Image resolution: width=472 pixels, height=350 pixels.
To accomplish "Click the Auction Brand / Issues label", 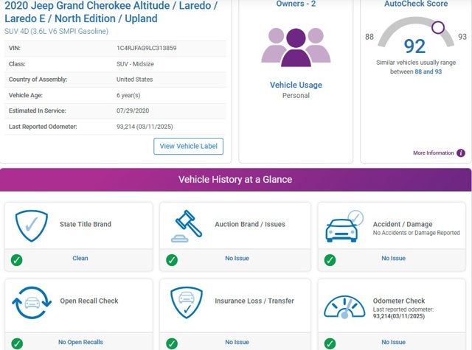I will click(250, 224).
